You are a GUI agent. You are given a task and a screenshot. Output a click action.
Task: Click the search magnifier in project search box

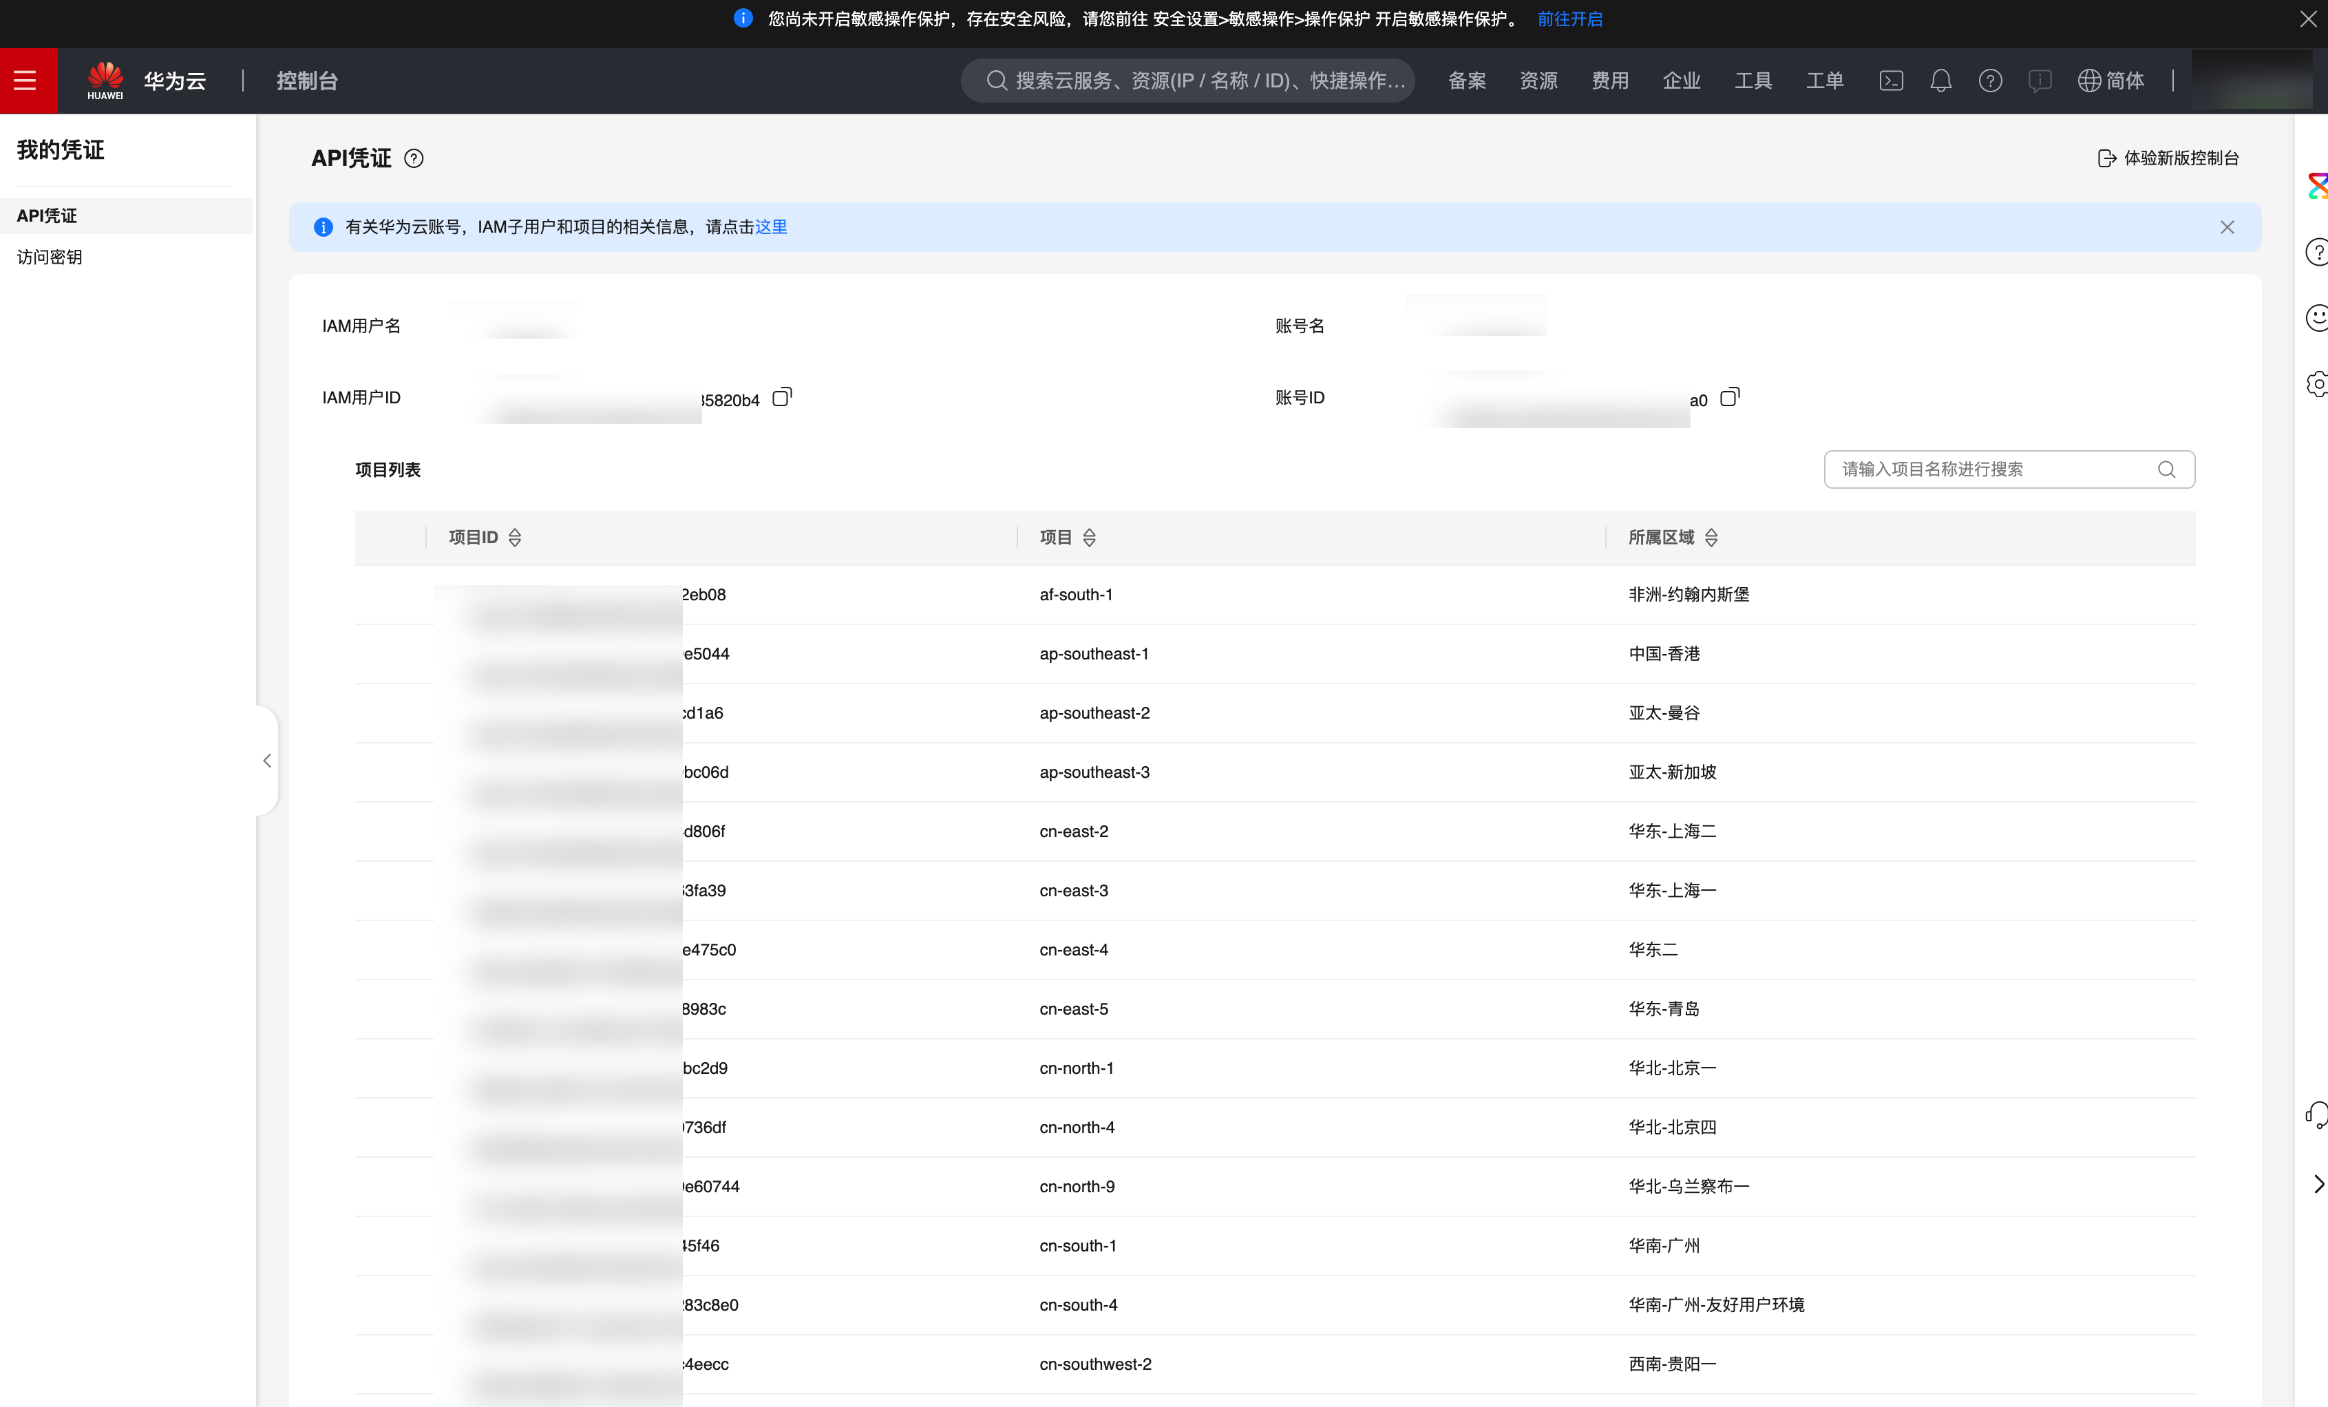(x=2166, y=469)
